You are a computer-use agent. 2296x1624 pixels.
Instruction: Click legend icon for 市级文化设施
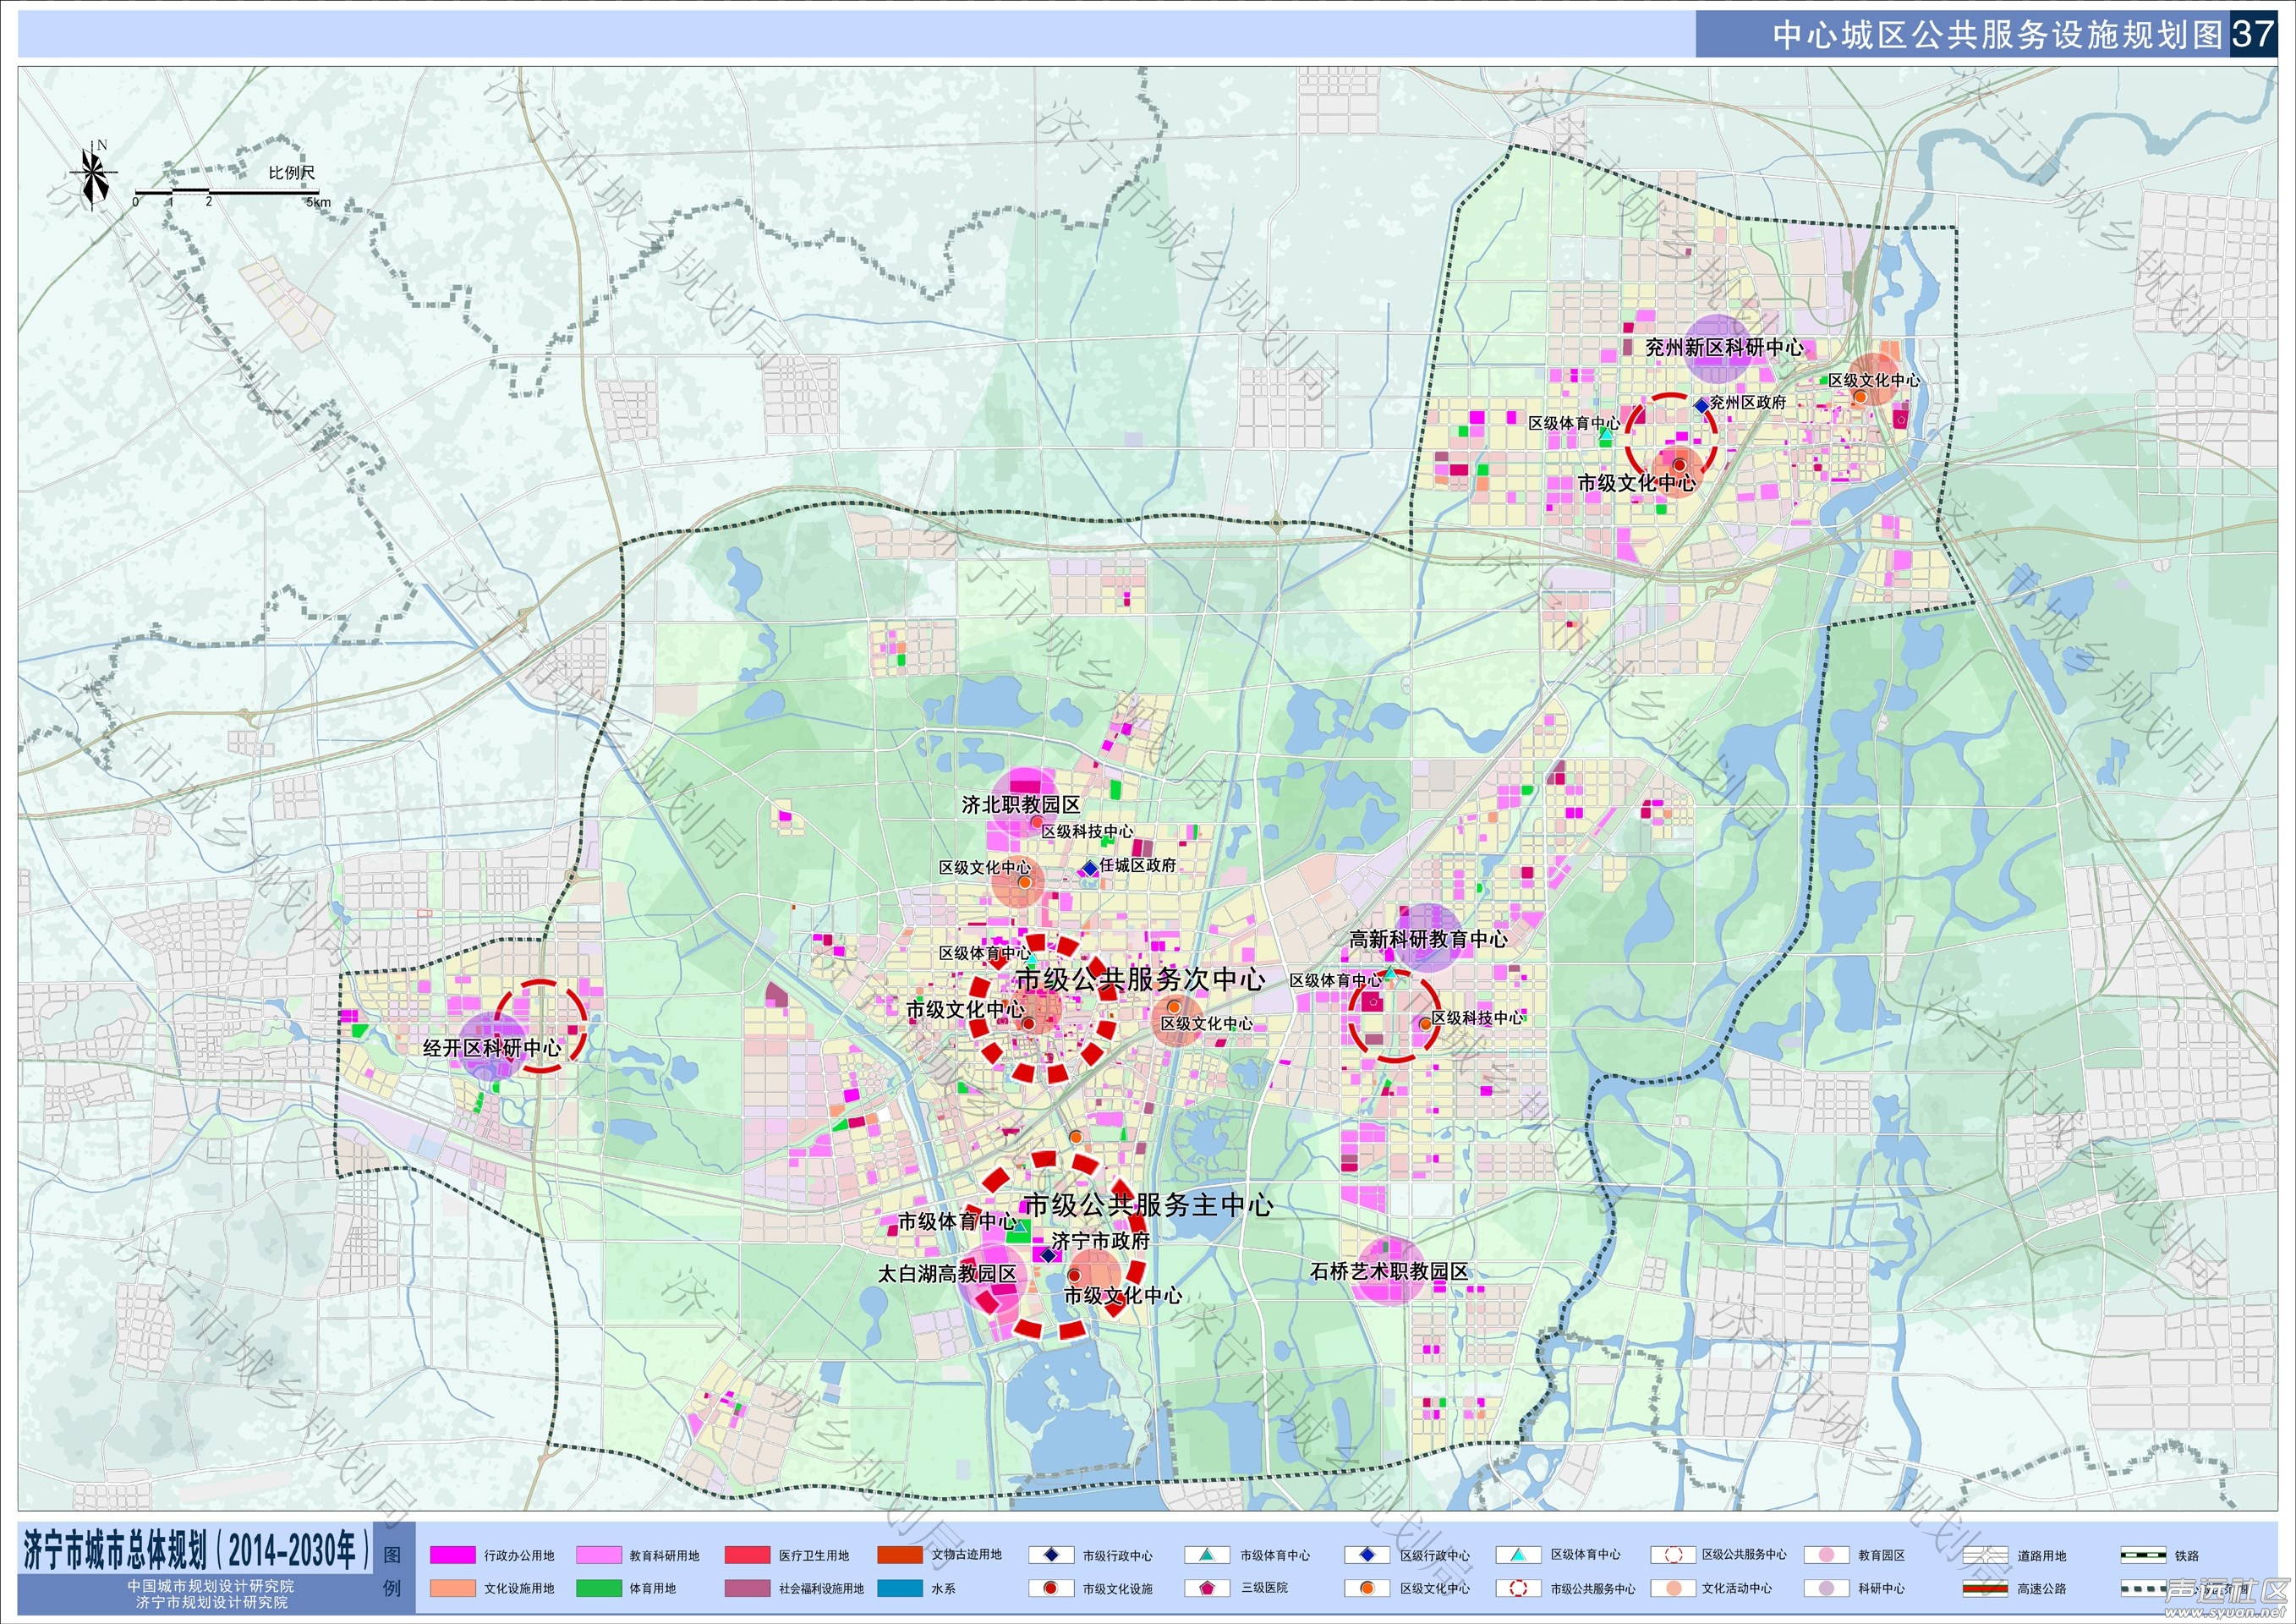point(1051,1588)
